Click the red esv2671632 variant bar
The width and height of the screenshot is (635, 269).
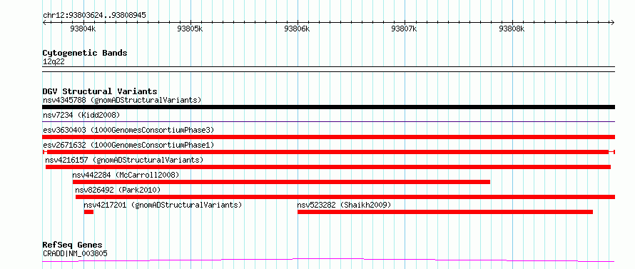pos(328,152)
